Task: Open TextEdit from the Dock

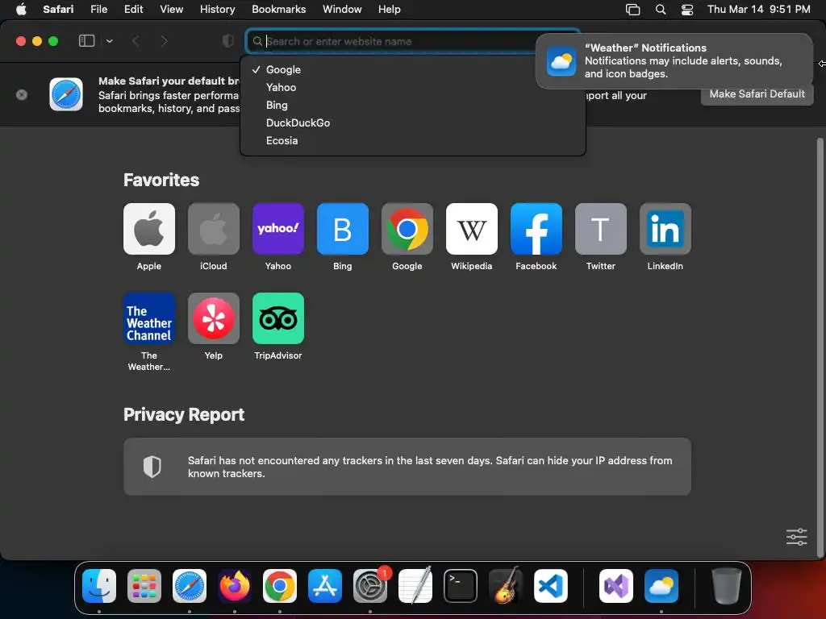Action: 415,586
